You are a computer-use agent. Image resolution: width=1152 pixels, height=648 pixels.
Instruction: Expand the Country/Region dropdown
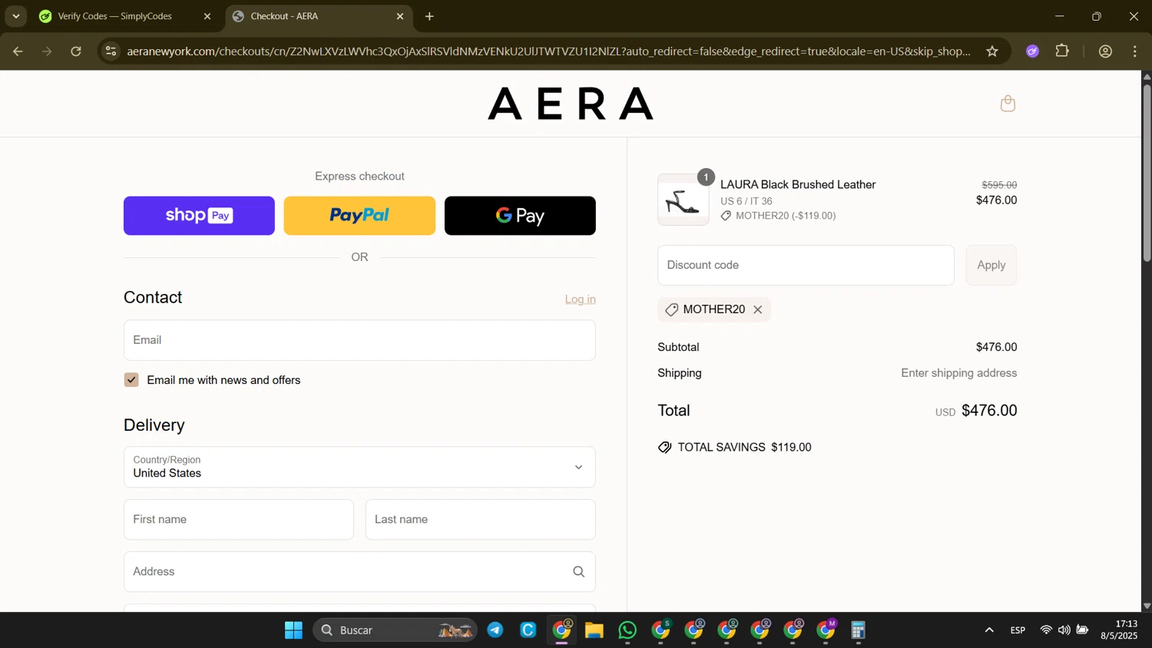(x=359, y=467)
